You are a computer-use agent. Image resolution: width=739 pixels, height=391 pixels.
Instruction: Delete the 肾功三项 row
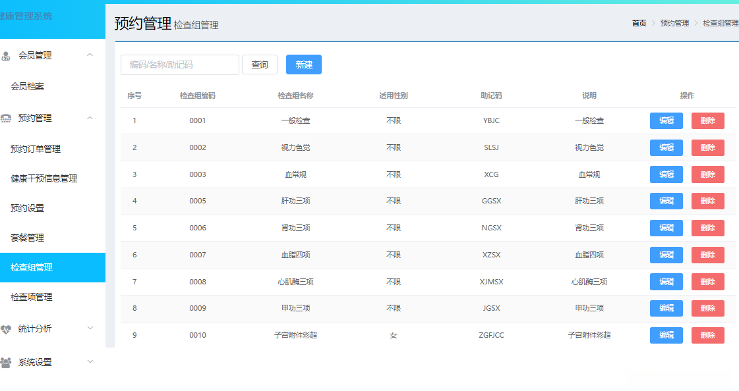(708, 228)
